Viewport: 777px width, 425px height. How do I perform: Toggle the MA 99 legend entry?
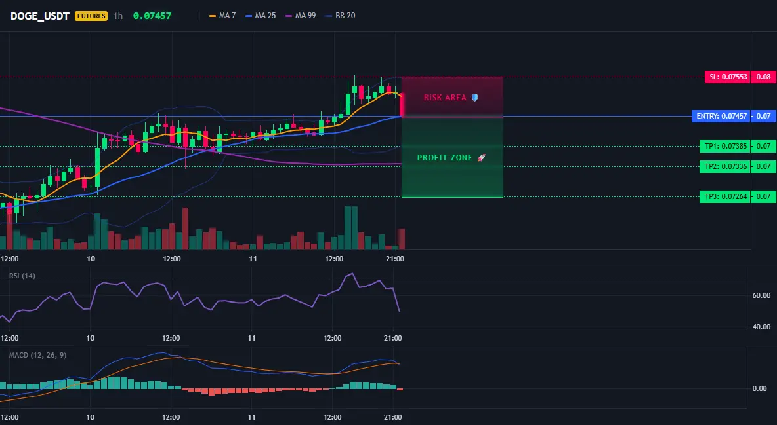301,16
